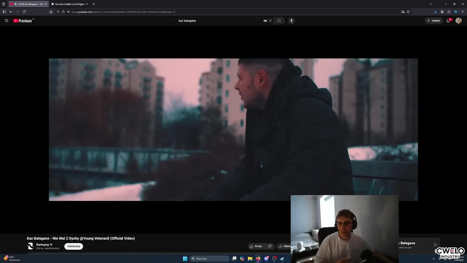467x263 pixels.
Task: Close the Kaz Bałagane tab
Action: tap(46, 4)
